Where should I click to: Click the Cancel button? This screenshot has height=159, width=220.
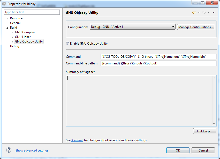pyautogui.click(x=203, y=150)
